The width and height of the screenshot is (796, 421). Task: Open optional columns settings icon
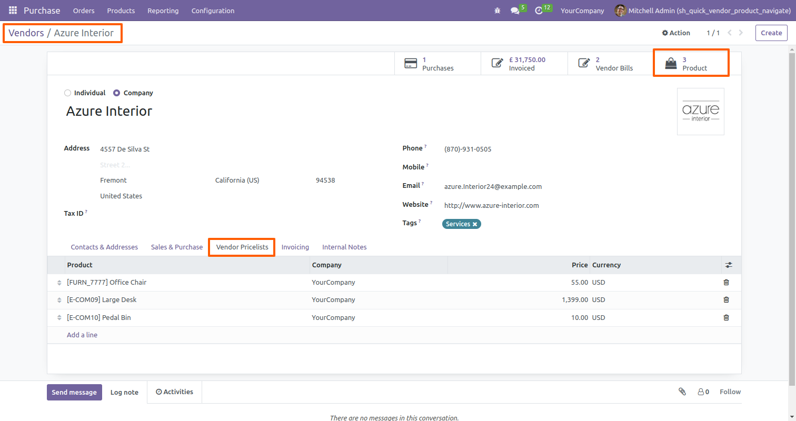(x=729, y=265)
